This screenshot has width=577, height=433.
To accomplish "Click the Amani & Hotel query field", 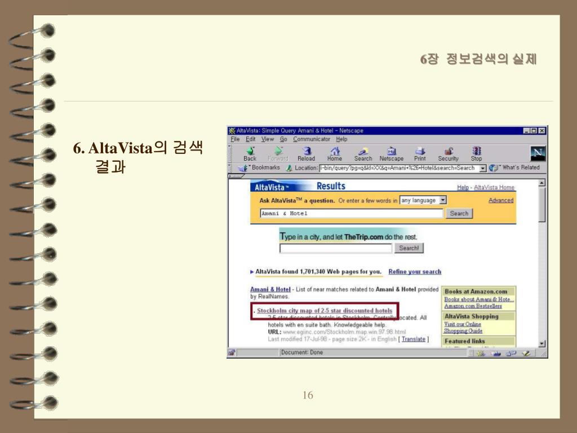I will point(352,214).
